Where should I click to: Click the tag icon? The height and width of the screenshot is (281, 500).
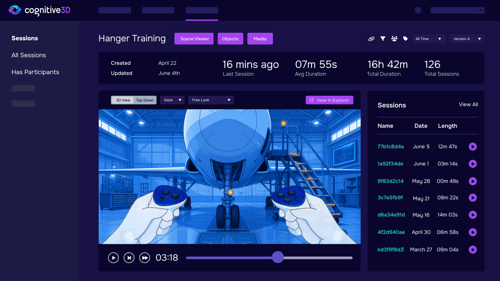pos(405,39)
